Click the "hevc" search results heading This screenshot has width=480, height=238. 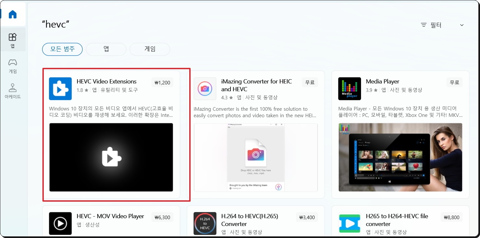click(x=56, y=24)
